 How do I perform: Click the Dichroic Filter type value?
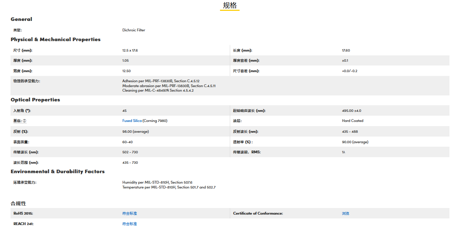tap(134, 30)
